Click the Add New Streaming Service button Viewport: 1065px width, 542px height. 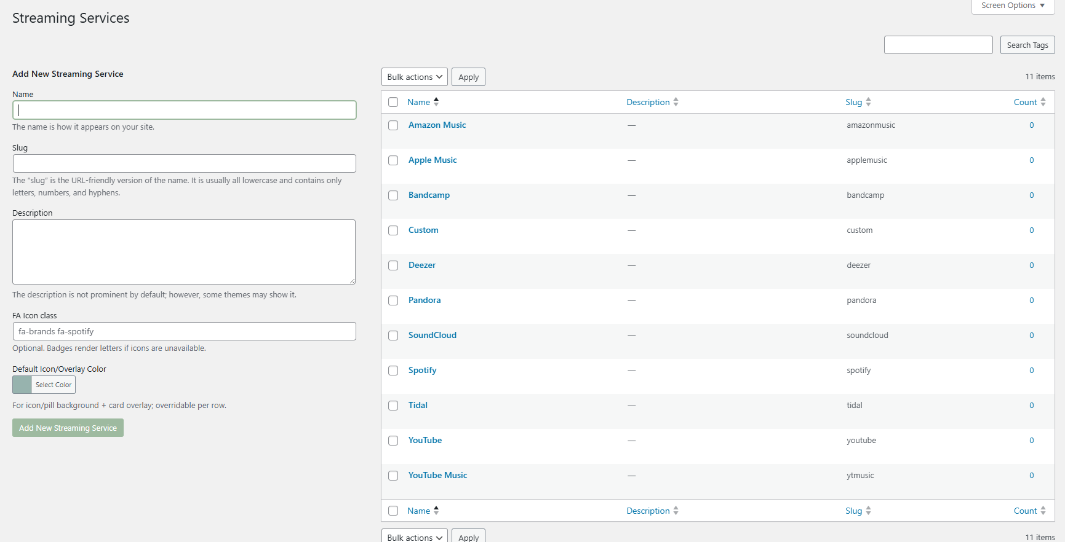click(x=68, y=428)
